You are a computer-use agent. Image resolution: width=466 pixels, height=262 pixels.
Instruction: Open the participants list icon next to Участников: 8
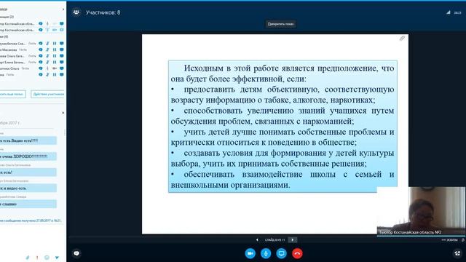pyautogui.click(x=76, y=12)
